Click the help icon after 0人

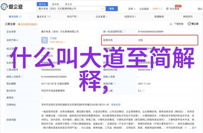click(143, 90)
